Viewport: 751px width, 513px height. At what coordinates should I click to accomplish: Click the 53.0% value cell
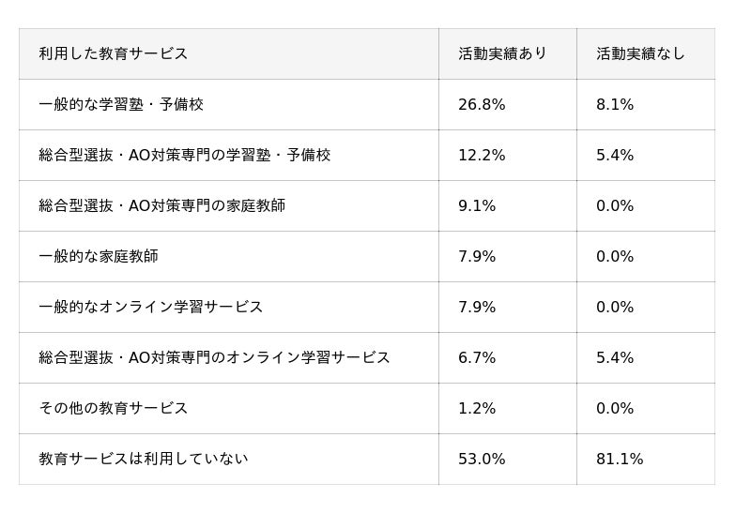[482, 460]
